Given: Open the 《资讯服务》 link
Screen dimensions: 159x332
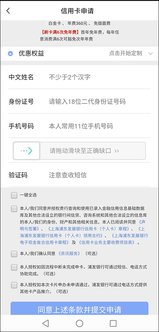Looking at the screenshot, I should (x=69, y=253).
